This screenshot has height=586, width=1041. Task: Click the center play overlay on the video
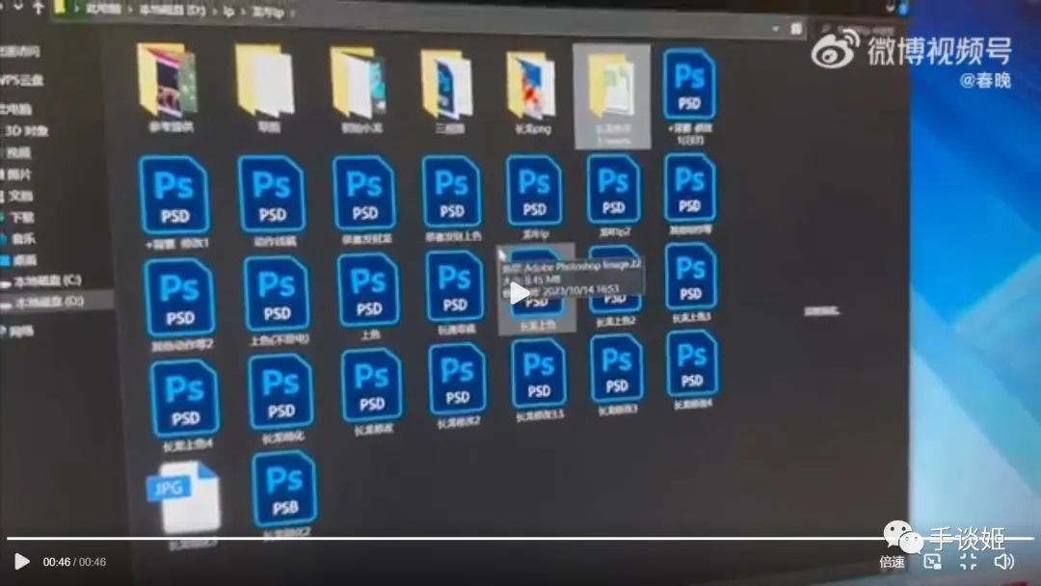(520, 293)
